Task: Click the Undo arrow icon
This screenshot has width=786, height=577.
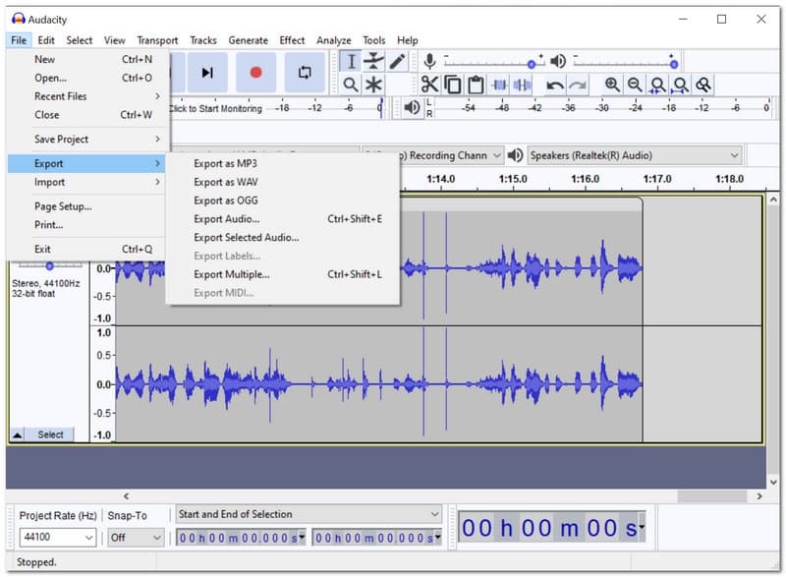Action: point(554,85)
